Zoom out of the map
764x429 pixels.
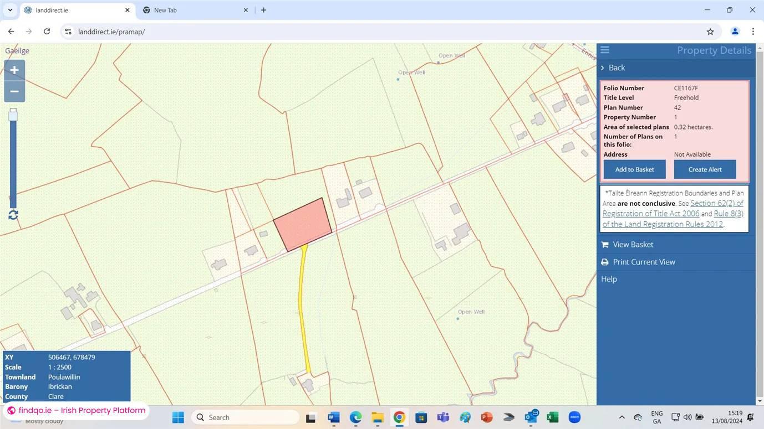click(x=14, y=91)
